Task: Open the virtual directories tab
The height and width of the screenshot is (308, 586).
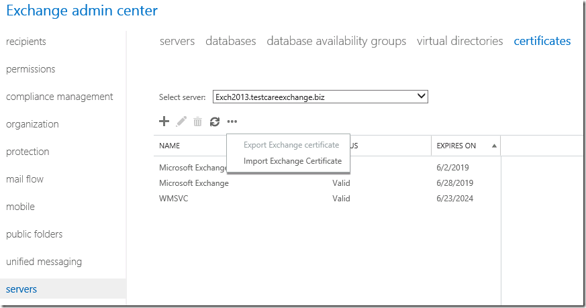Action: pyautogui.click(x=460, y=41)
